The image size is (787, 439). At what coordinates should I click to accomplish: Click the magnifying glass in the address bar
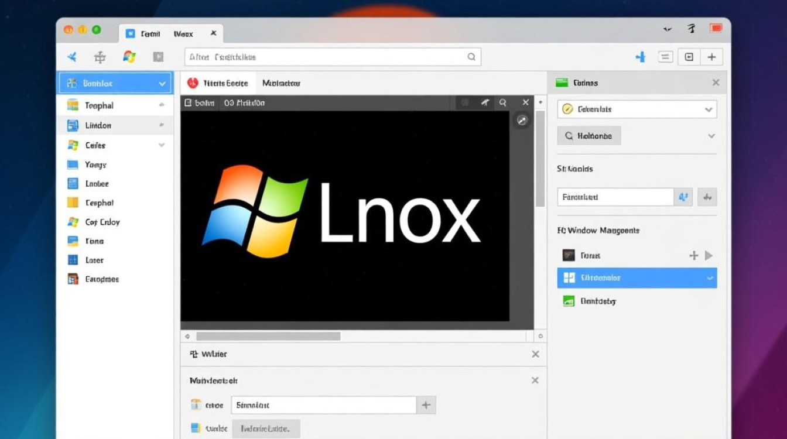click(x=471, y=57)
